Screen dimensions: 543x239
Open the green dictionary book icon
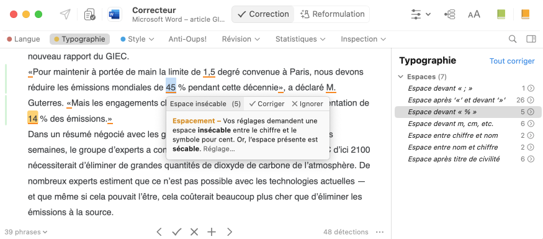tap(501, 14)
